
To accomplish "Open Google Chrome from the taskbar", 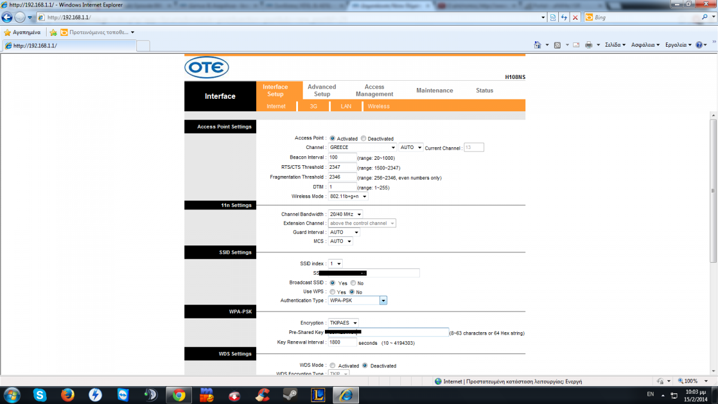I will tap(178, 395).
